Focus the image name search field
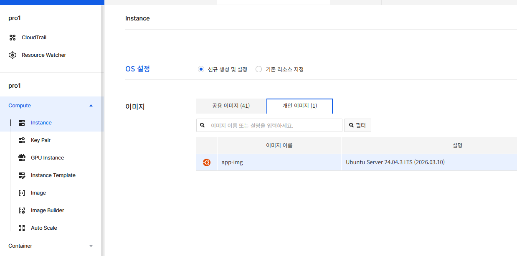Screen dimensions: 517x256 (x=269, y=125)
